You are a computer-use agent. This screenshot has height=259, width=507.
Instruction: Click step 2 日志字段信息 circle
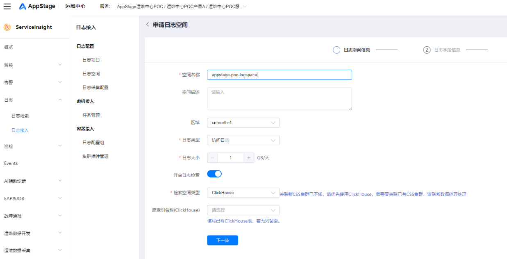tap(427, 50)
